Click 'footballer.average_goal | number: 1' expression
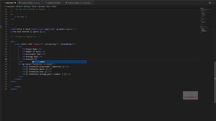This screenshot has width=216, height=121. [x=46, y=74]
